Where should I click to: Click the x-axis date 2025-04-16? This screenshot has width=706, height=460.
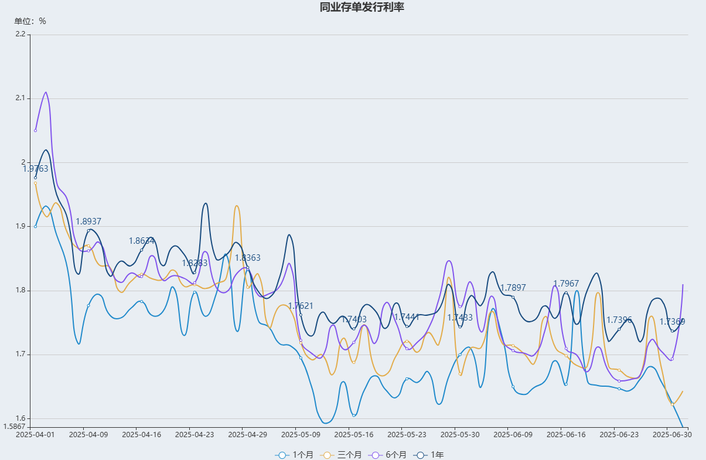(x=141, y=435)
